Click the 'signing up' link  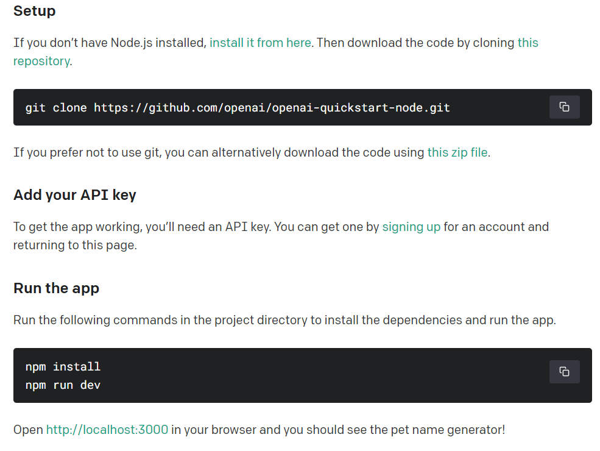point(411,227)
